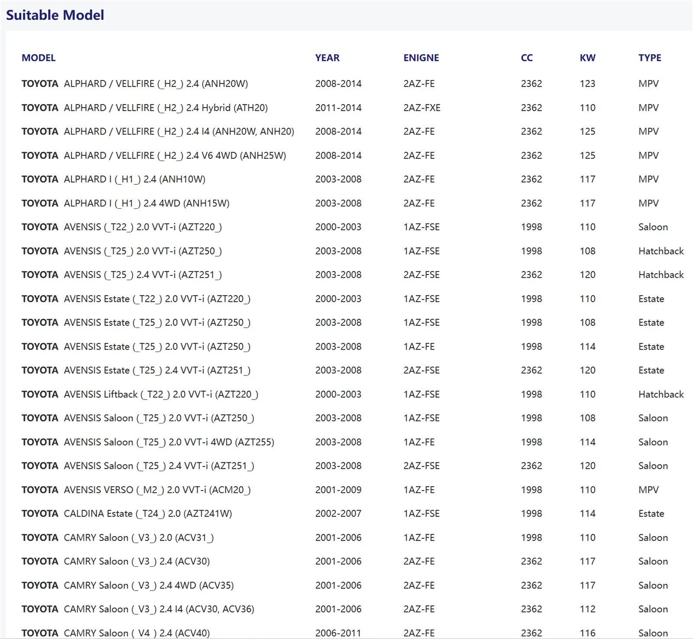The width and height of the screenshot is (693, 639).
Task: Click year 2011-2014 of the Hybrid row
Action: coord(338,108)
